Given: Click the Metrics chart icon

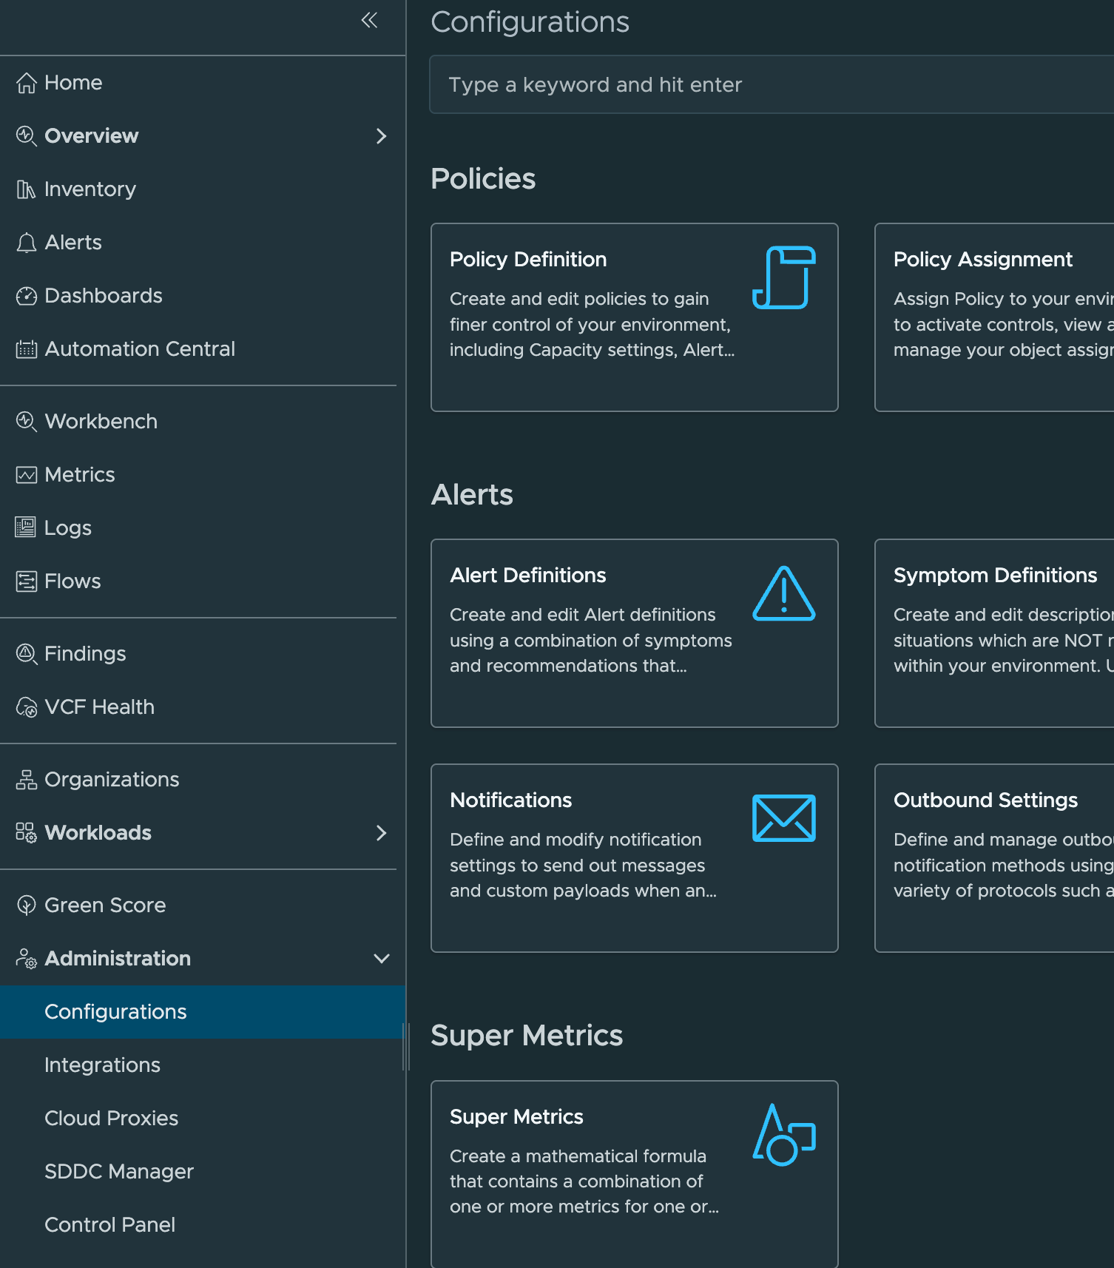Looking at the screenshot, I should click(27, 475).
